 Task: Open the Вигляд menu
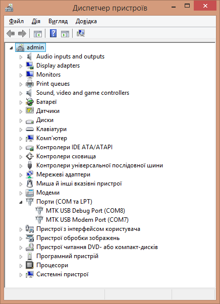pos(58,21)
